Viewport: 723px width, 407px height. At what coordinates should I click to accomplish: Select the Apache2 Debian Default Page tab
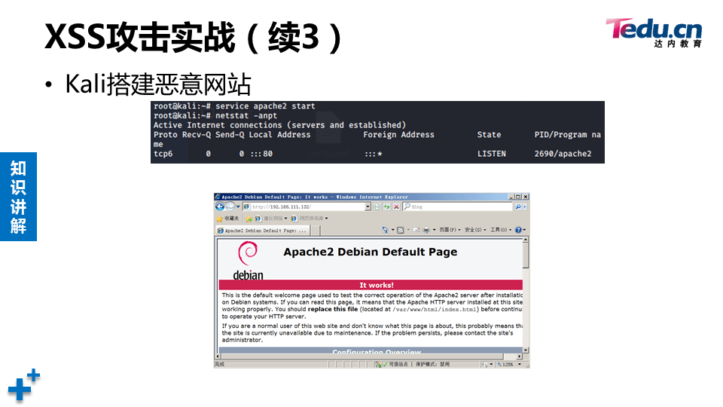pos(262,231)
